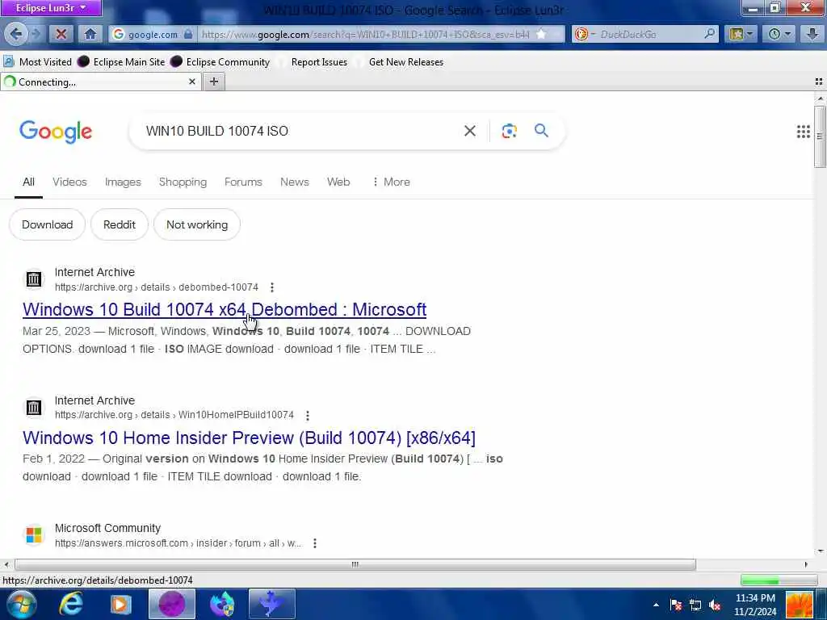Click Internet Archive favicon of Home Insider result
This screenshot has height=620, width=827.
click(x=34, y=408)
